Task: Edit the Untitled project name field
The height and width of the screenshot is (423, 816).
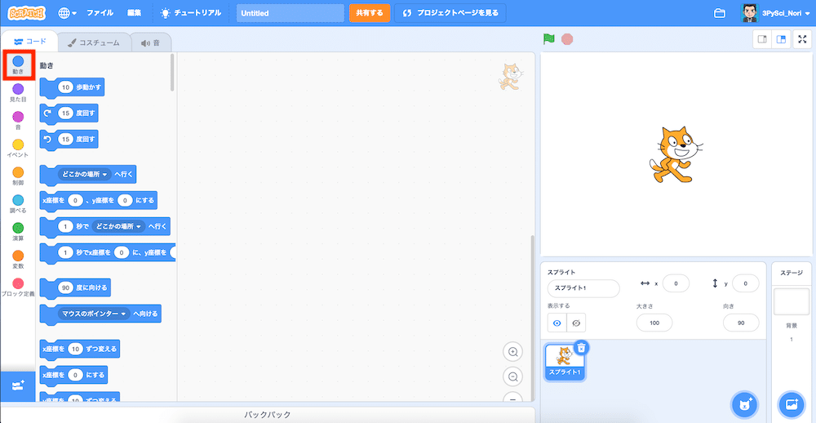Action: (290, 13)
